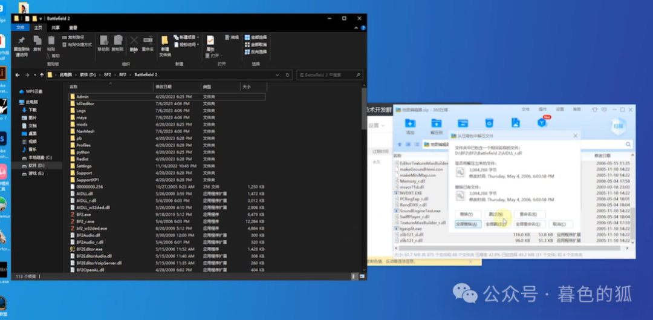Click the address bar Refresh icon
The image size is (653, 320).
click(287, 75)
